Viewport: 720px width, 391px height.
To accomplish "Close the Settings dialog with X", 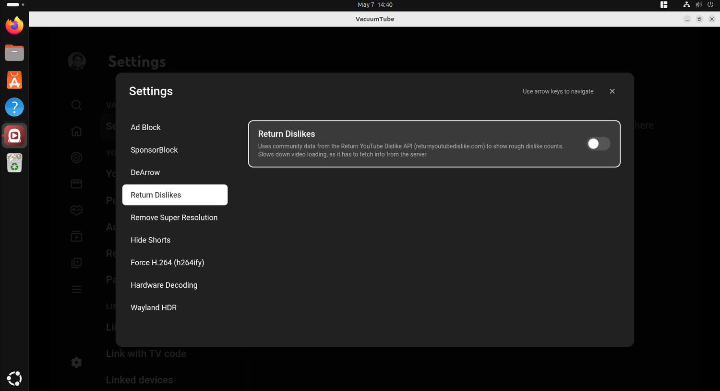I will 612,91.
